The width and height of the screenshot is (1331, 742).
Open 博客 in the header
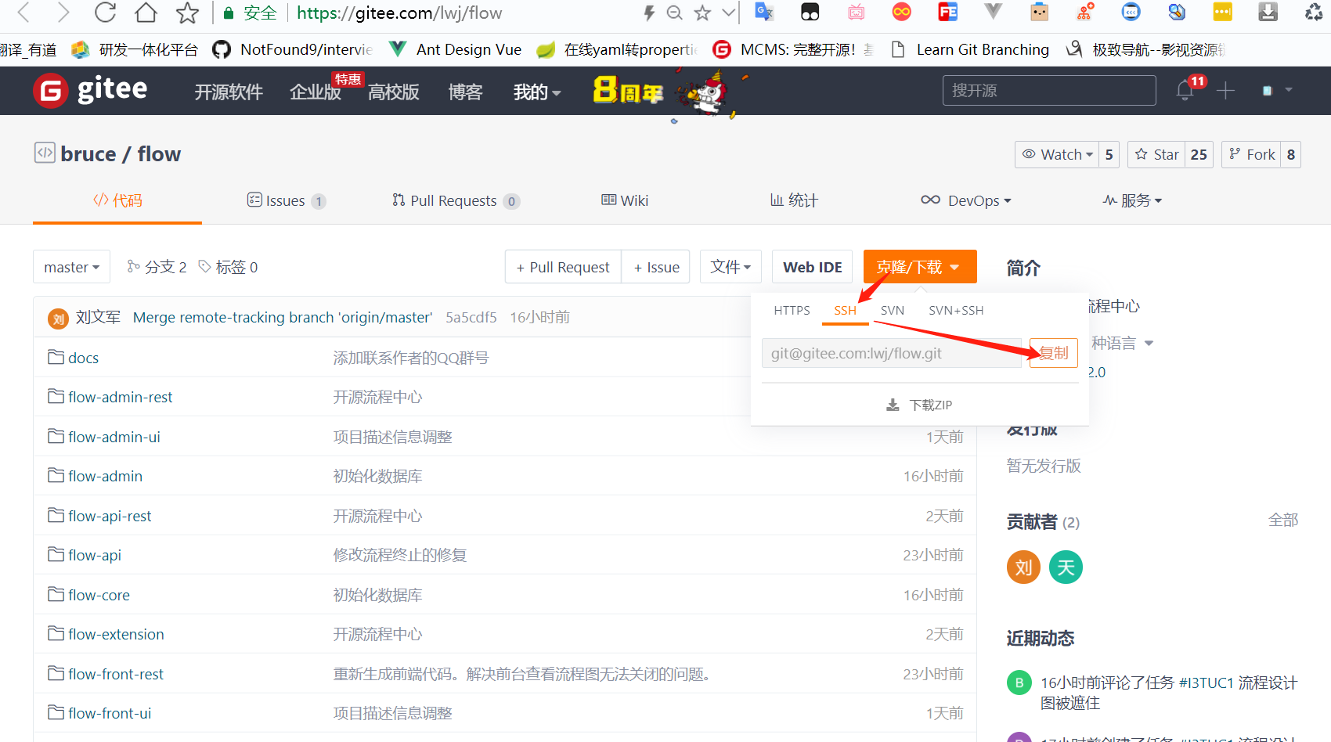coord(465,92)
